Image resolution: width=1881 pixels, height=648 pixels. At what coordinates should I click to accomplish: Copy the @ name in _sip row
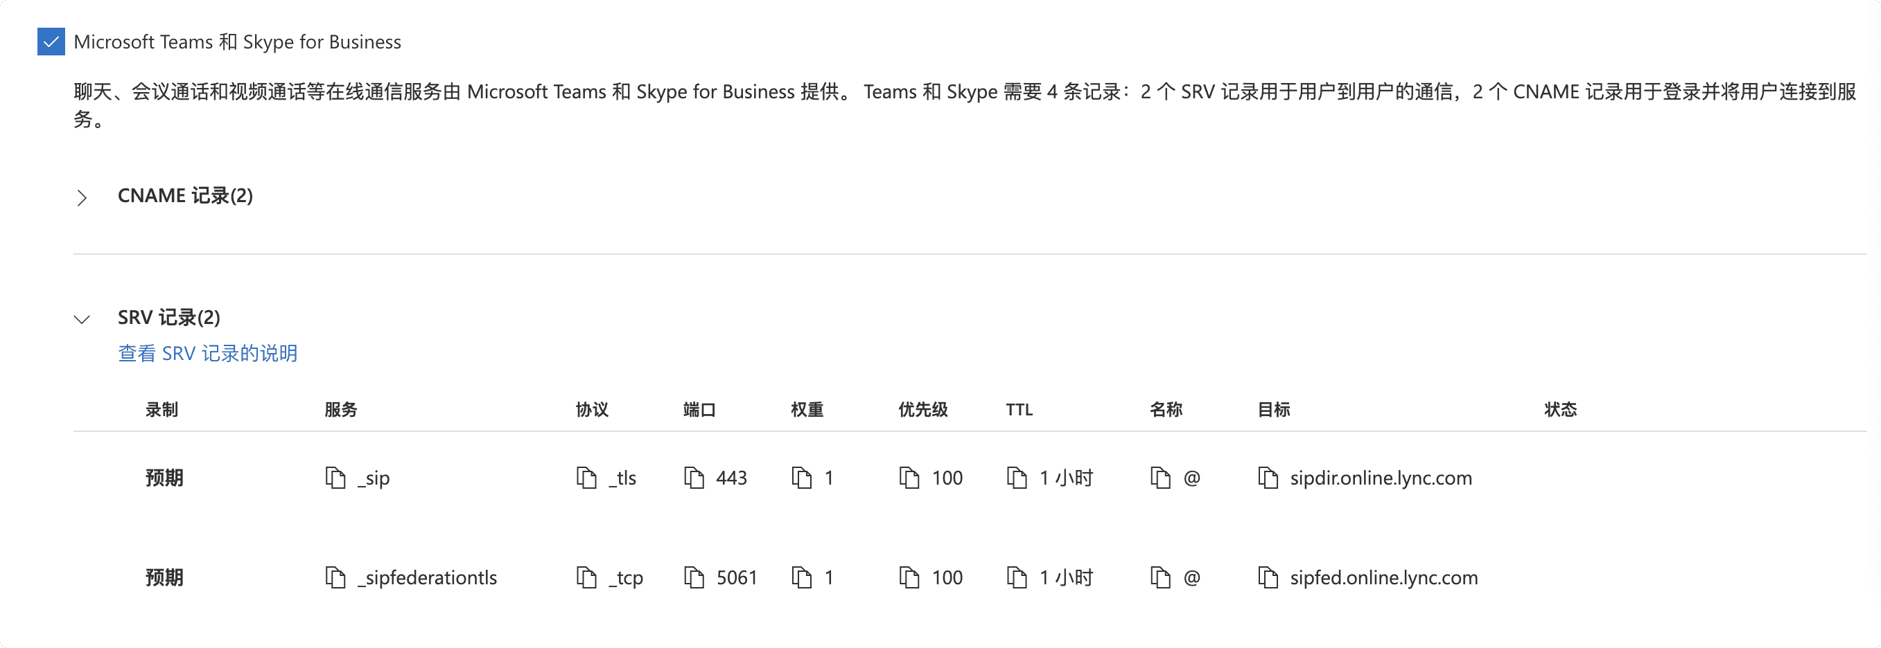coord(1160,478)
